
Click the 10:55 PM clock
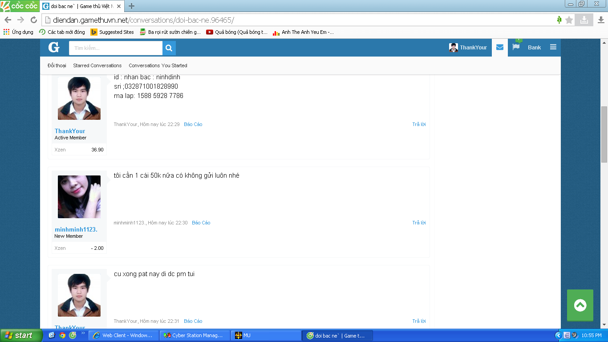coord(591,335)
